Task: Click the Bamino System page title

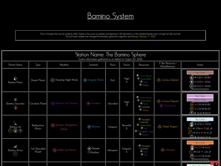Action: point(110,16)
